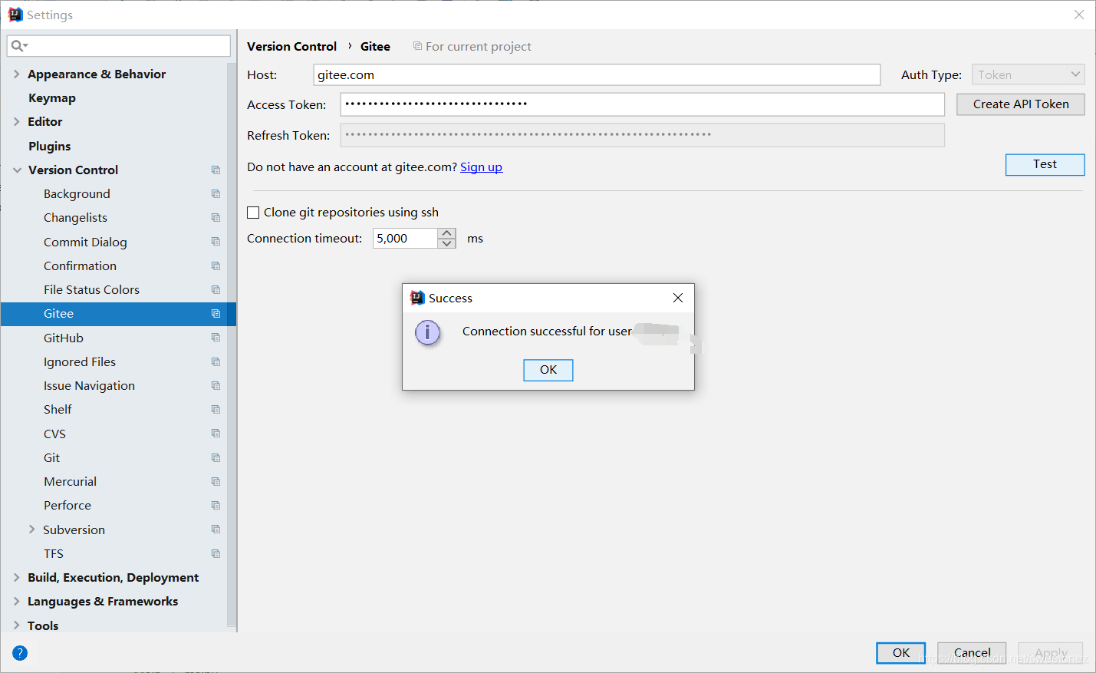Select Mercurial settings entry

pyautogui.click(x=70, y=481)
